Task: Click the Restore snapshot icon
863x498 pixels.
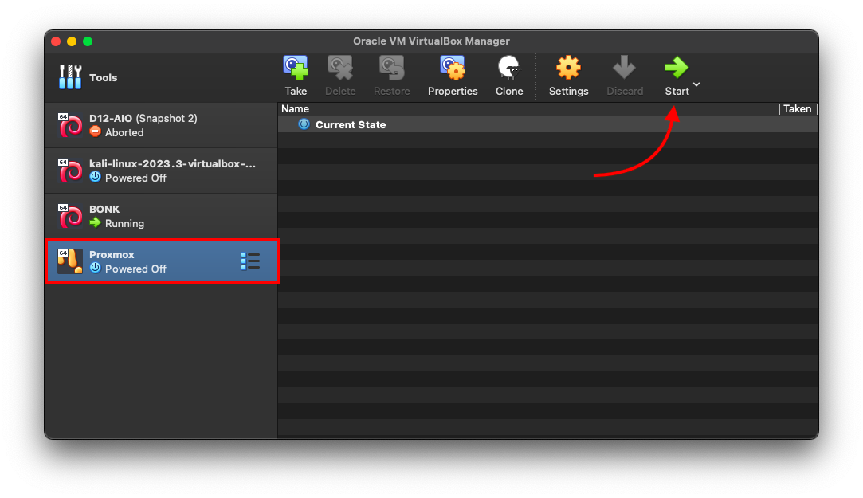Action: point(391,69)
